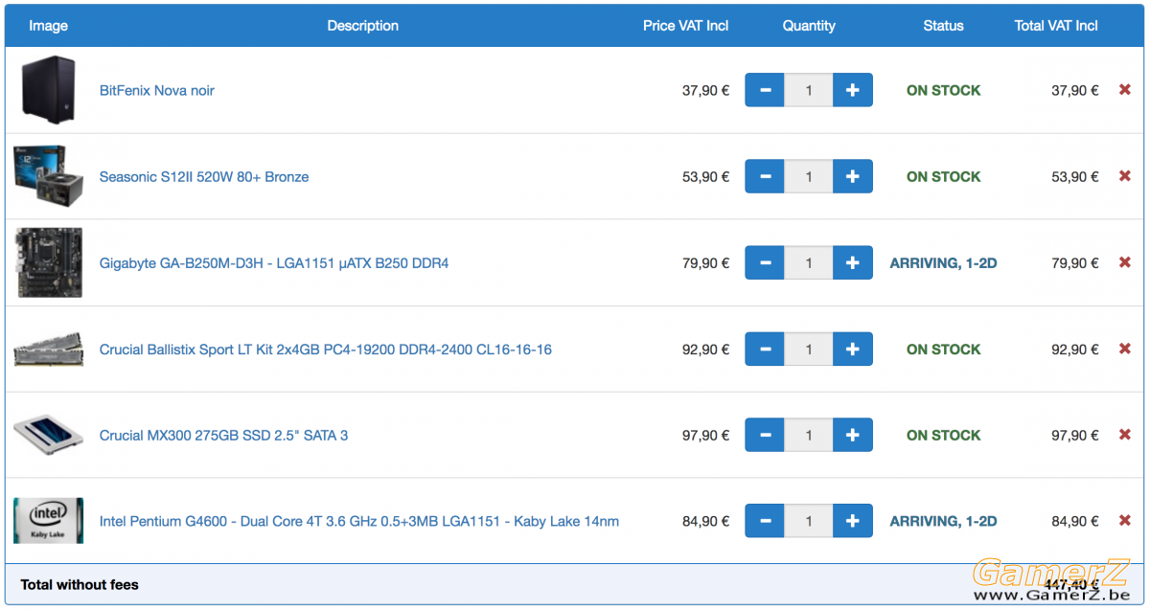Image resolution: width=1150 pixels, height=610 pixels.
Task: Click ON STOCK status of Seasonic S12II
Action: point(944,176)
